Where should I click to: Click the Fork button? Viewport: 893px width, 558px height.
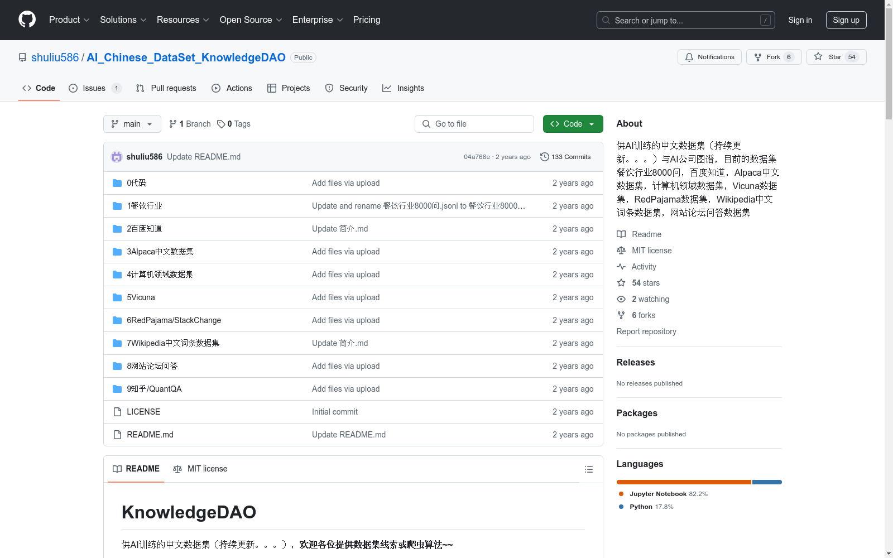click(774, 57)
